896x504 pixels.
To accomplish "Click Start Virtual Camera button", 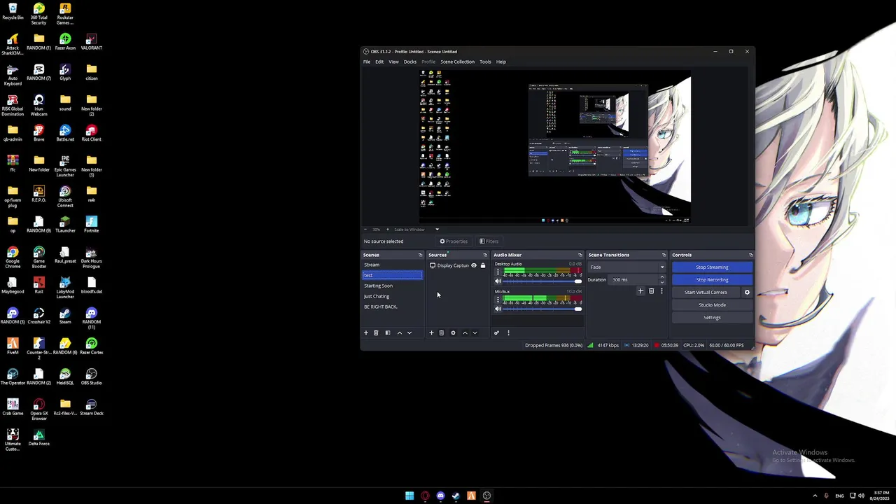I will (x=706, y=292).
